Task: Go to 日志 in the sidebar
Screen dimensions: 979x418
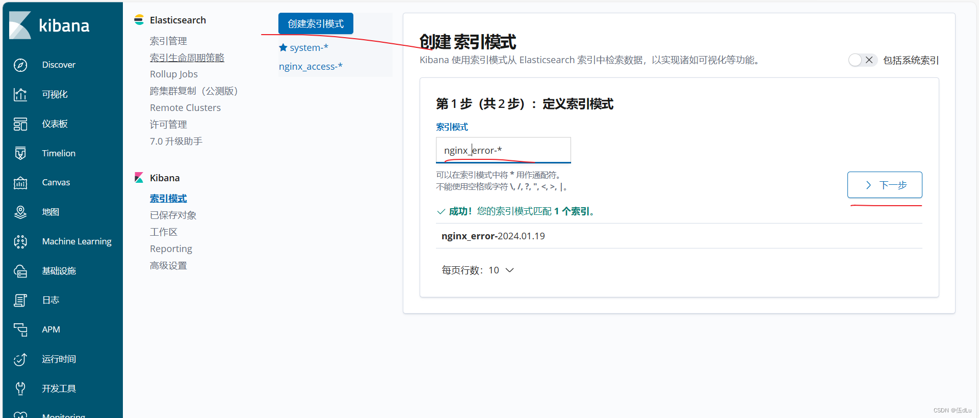Action: 50,300
